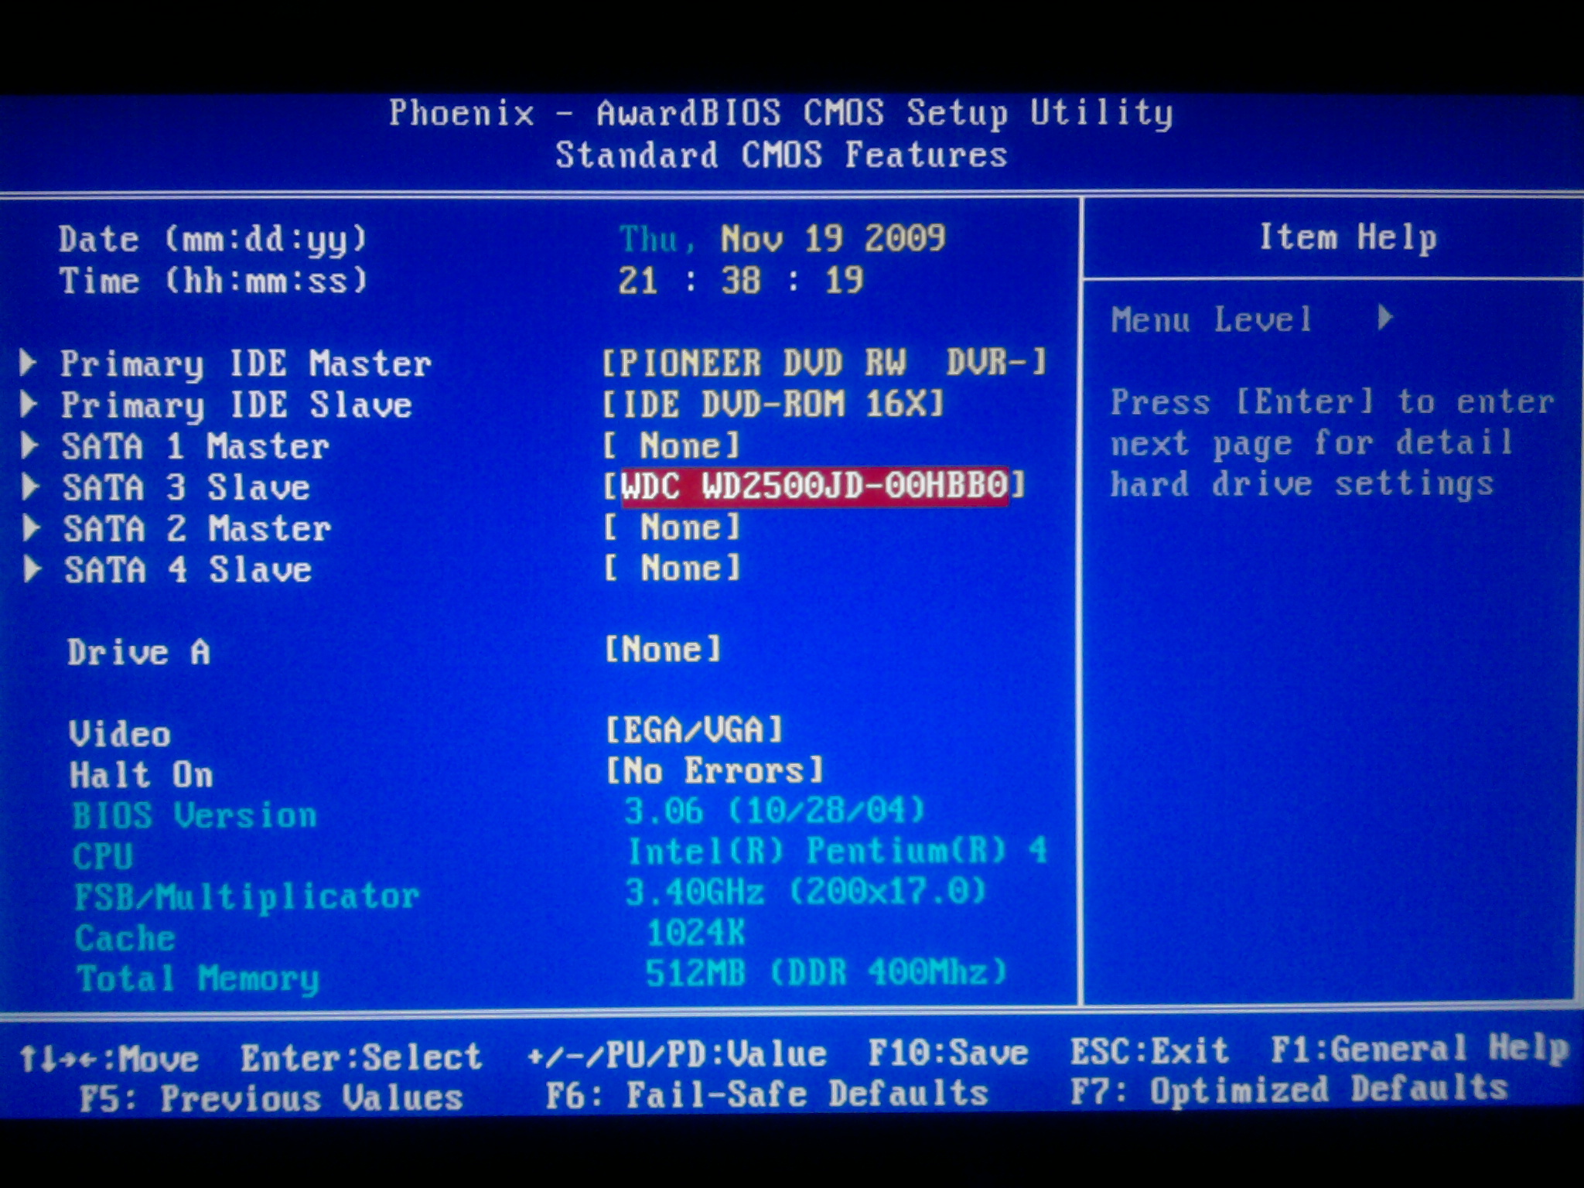Open the Drive A [None] option
Image resolution: width=1584 pixels, height=1188 pixels.
pyautogui.click(x=663, y=649)
